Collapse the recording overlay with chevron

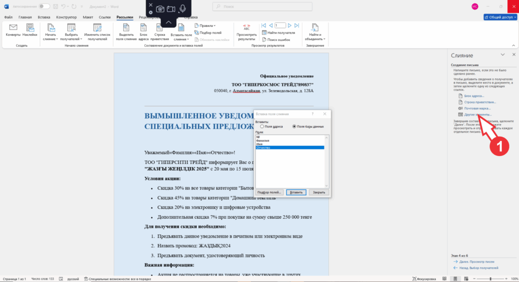[168, 22]
